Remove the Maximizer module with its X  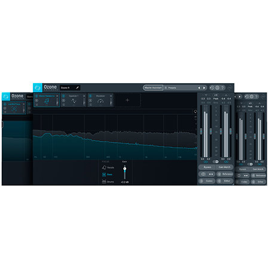click(111, 96)
